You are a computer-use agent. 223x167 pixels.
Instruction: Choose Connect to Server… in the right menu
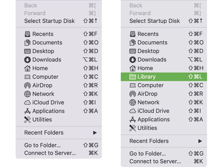click(155, 162)
